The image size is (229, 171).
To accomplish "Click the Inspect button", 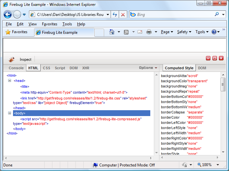I will pos(26,59).
